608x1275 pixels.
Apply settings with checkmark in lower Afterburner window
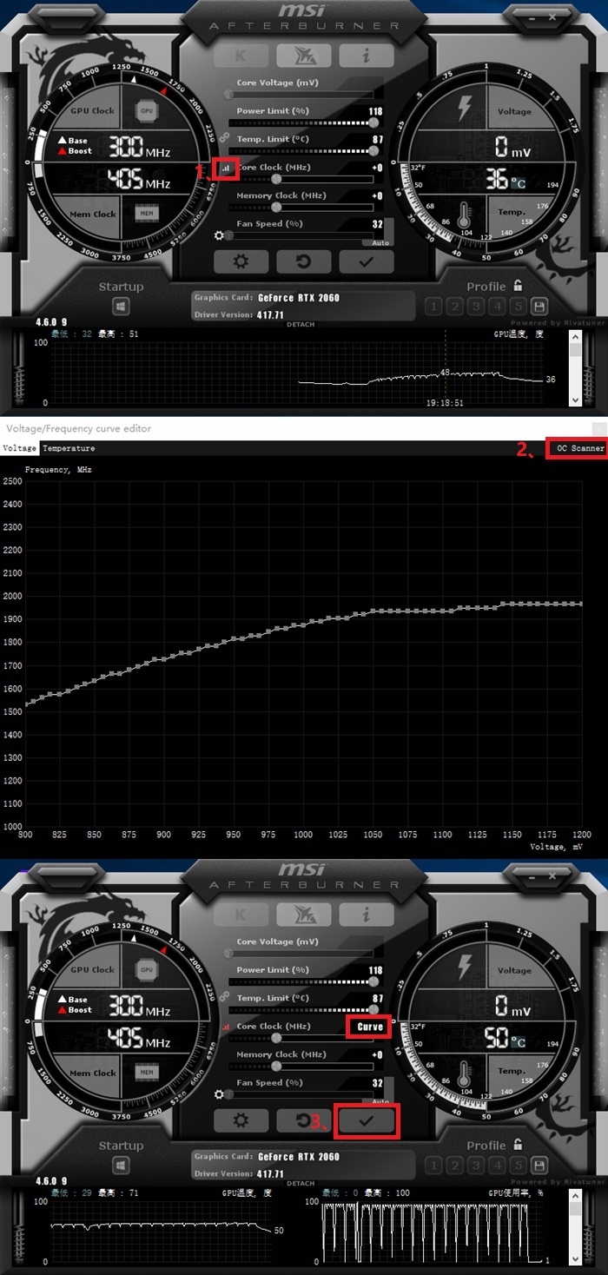(x=367, y=1120)
